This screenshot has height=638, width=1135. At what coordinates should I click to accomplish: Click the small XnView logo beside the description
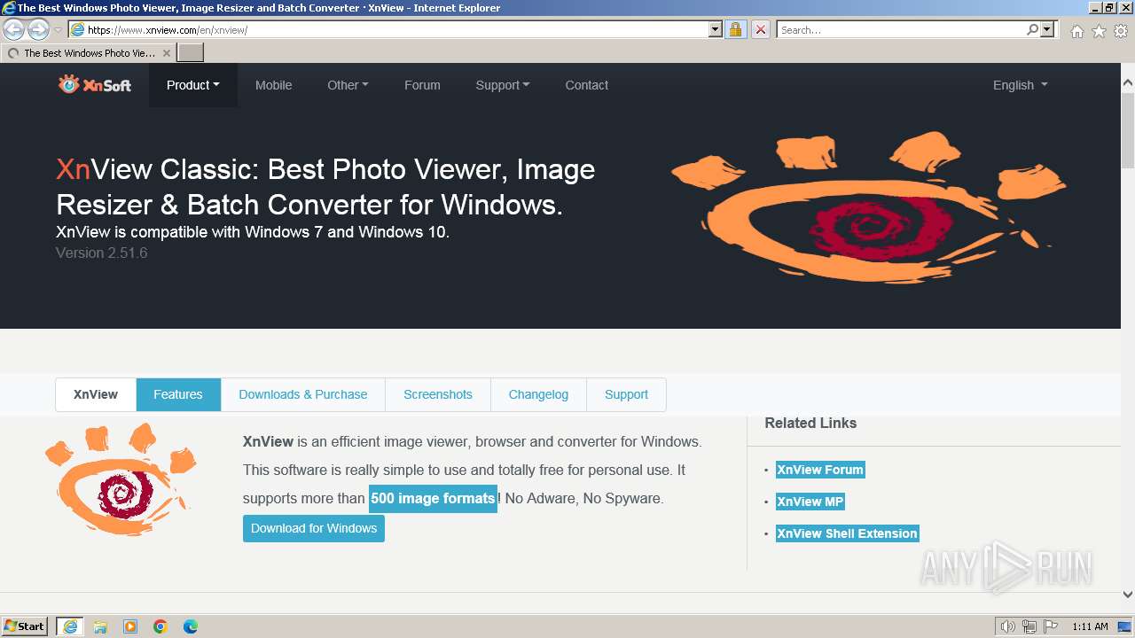tap(120, 478)
